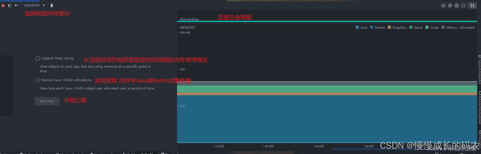Viewport: 481px width, 154px height.
Task: Click the Allocated legend label
Action: pos(467,27)
